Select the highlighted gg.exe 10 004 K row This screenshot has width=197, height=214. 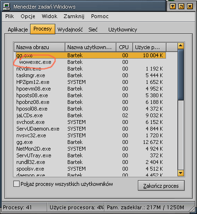click(91, 55)
